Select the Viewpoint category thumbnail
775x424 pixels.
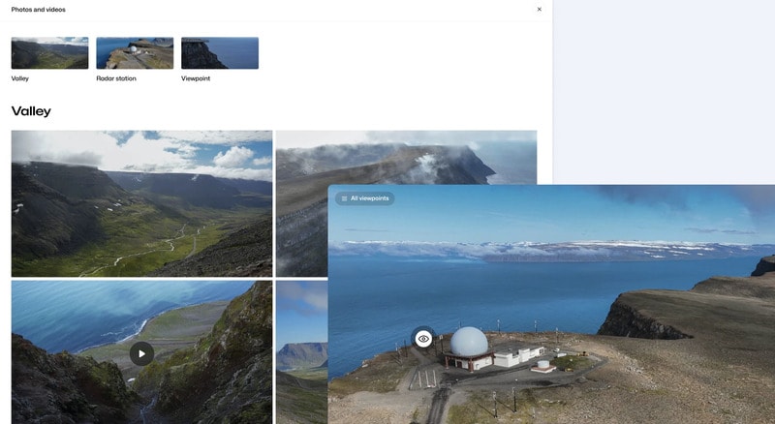tap(220, 53)
